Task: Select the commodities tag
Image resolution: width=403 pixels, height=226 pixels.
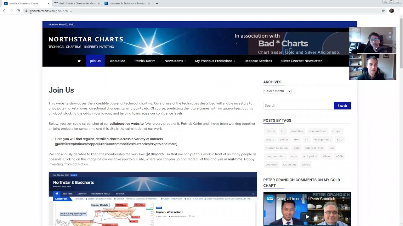Action: click(x=317, y=131)
